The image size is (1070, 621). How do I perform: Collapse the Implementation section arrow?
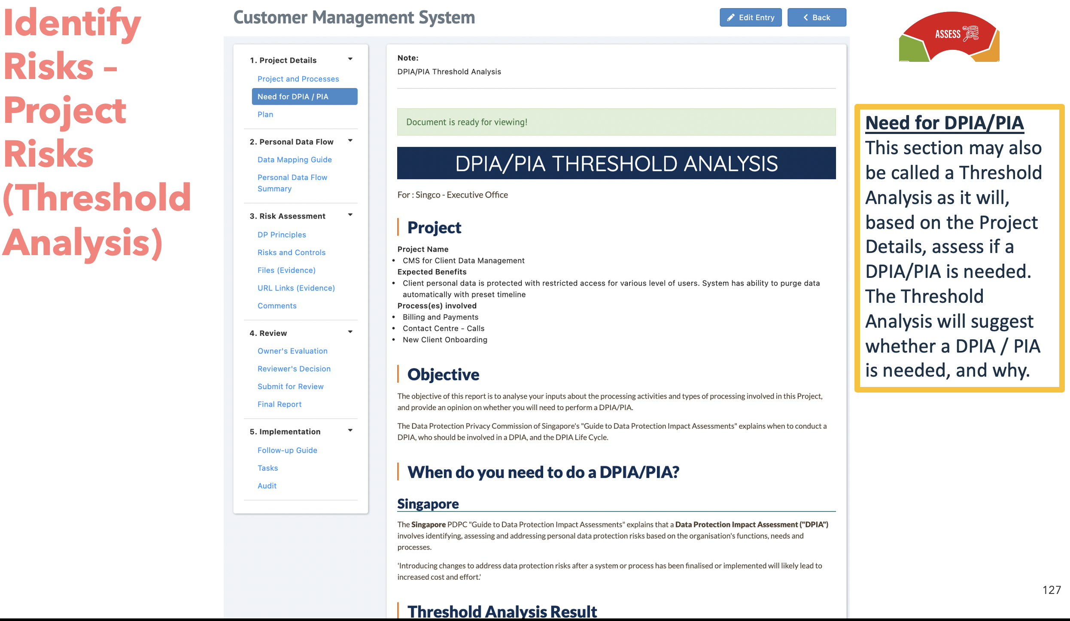(x=350, y=431)
